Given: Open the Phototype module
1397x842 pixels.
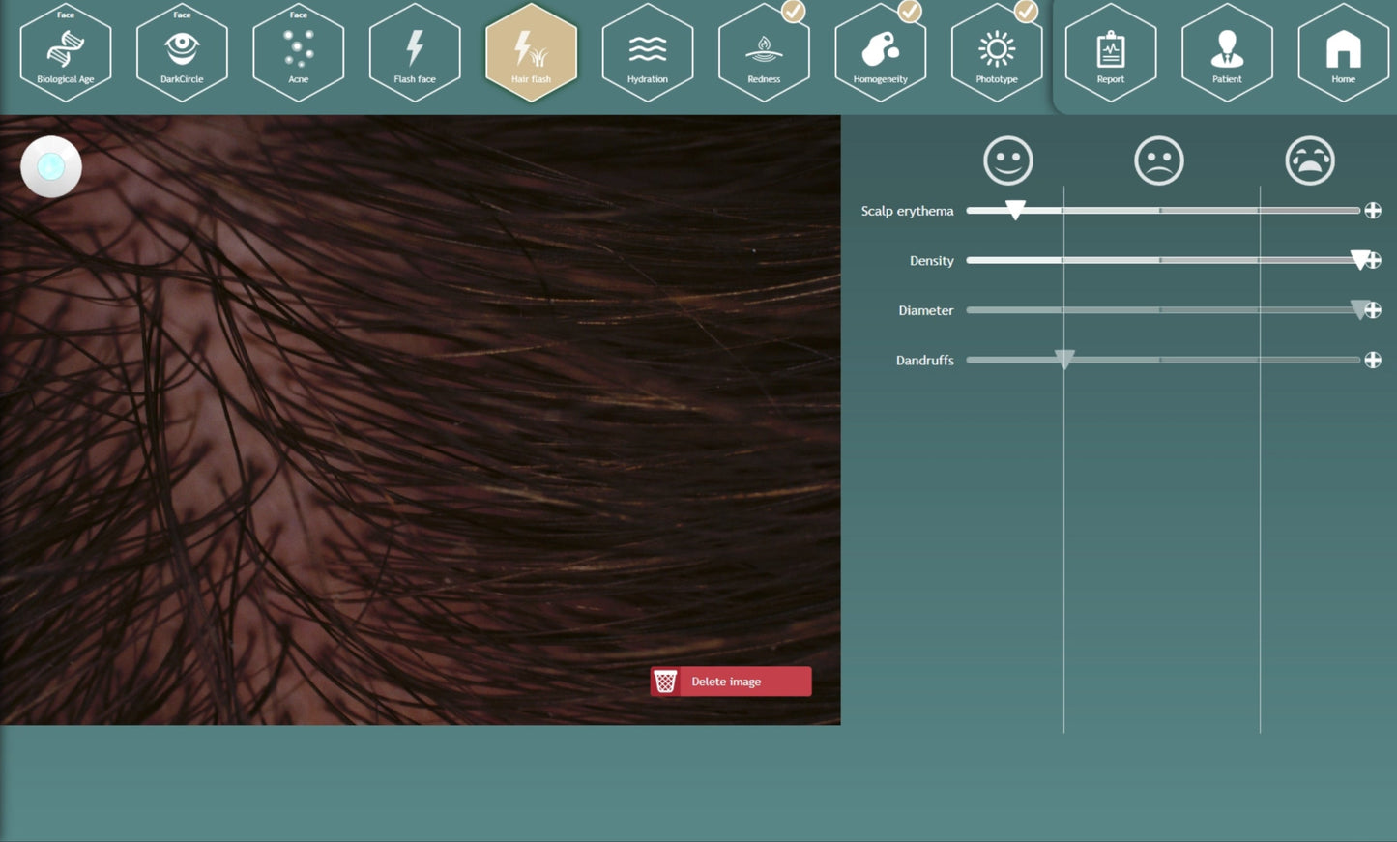Looking at the screenshot, I should click(997, 53).
